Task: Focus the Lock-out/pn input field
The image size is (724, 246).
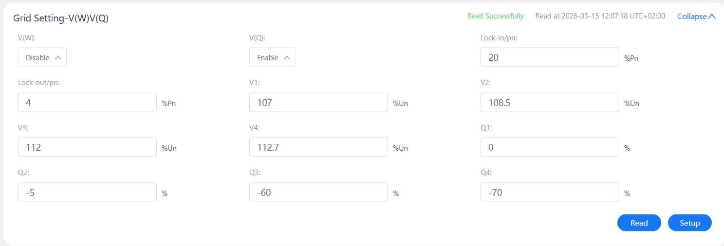Action: tap(87, 103)
